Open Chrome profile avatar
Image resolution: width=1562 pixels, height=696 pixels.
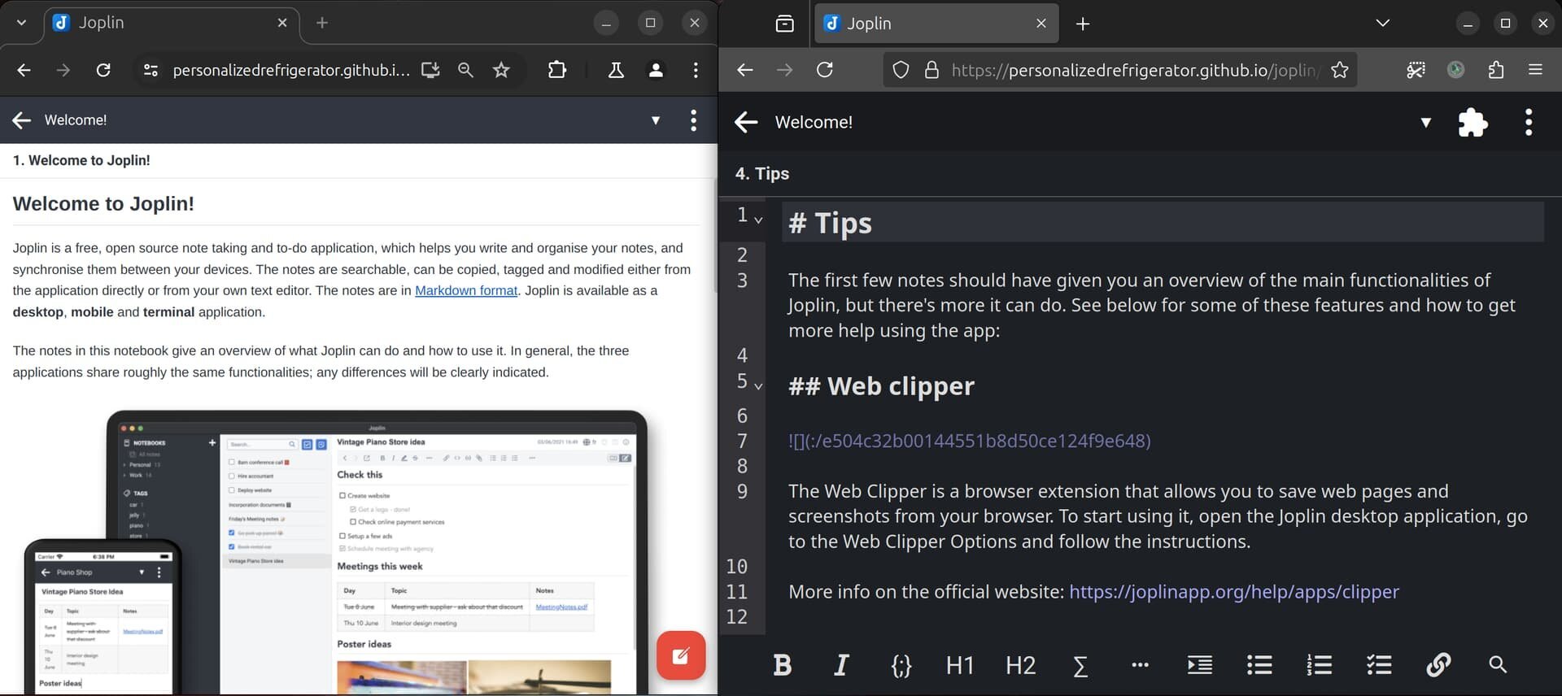[x=656, y=70]
